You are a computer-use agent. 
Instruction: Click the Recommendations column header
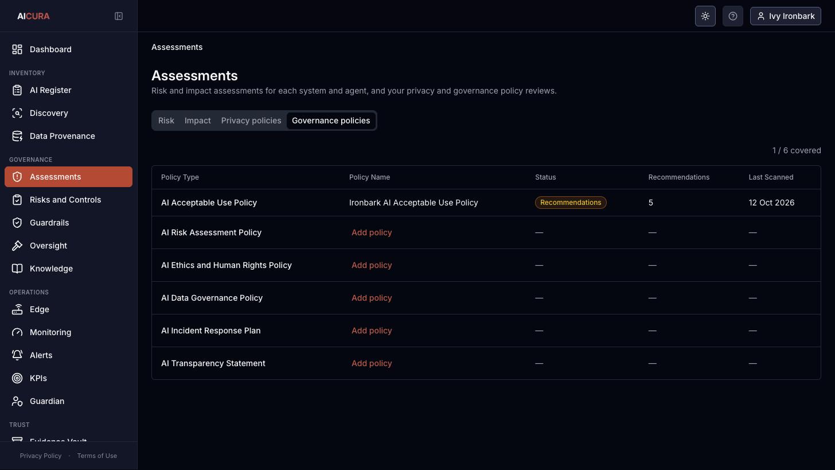679,177
